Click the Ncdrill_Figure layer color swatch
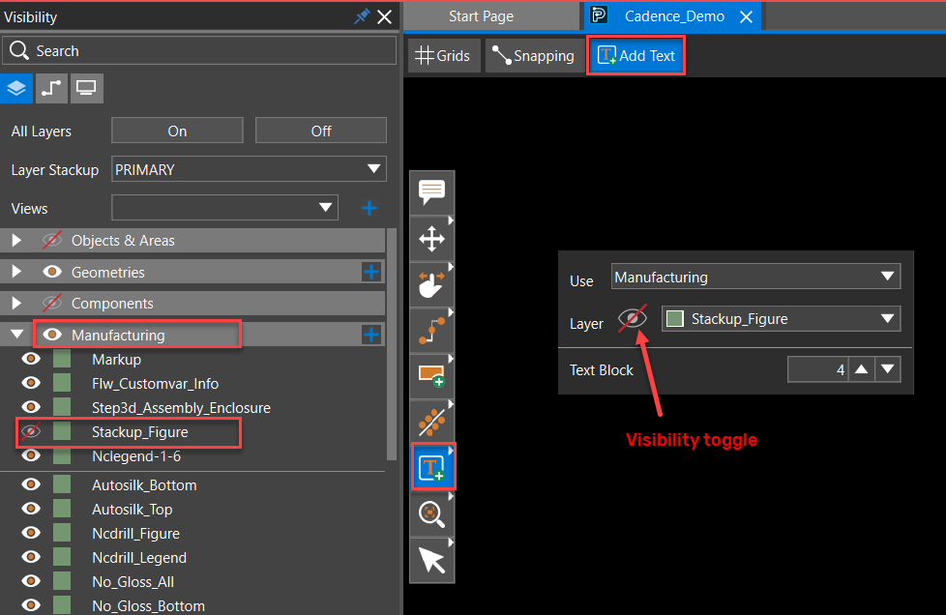 (62, 533)
